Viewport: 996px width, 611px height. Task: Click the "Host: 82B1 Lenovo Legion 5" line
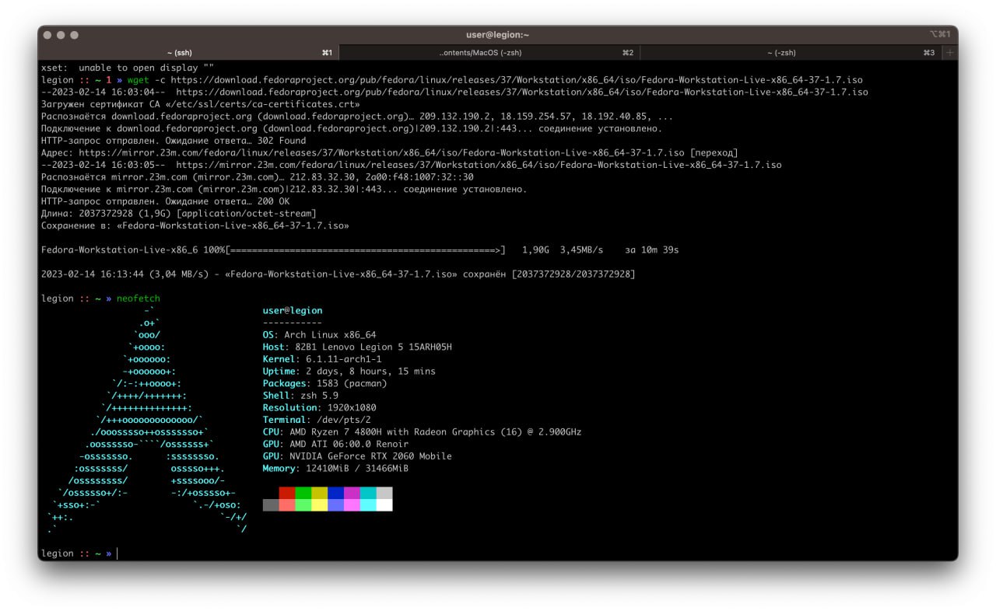click(357, 347)
